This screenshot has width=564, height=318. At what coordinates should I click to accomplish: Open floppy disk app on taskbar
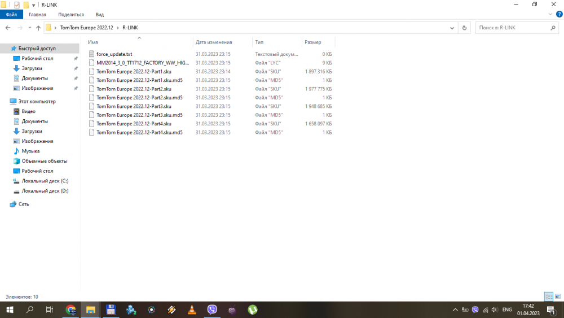111,310
